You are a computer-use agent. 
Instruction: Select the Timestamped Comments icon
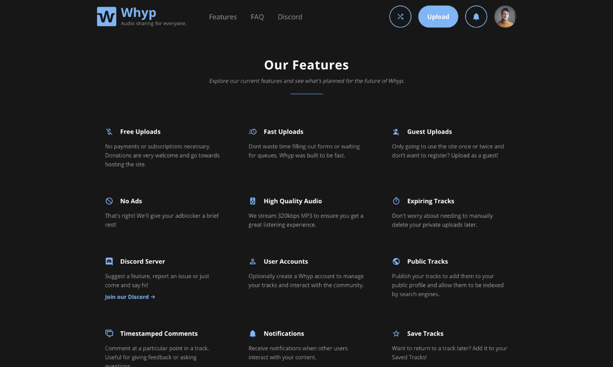pyautogui.click(x=109, y=333)
